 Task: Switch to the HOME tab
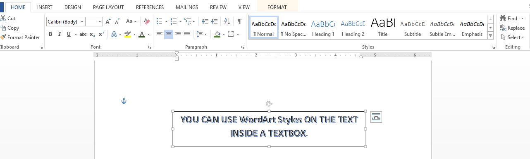coord(18,7)
